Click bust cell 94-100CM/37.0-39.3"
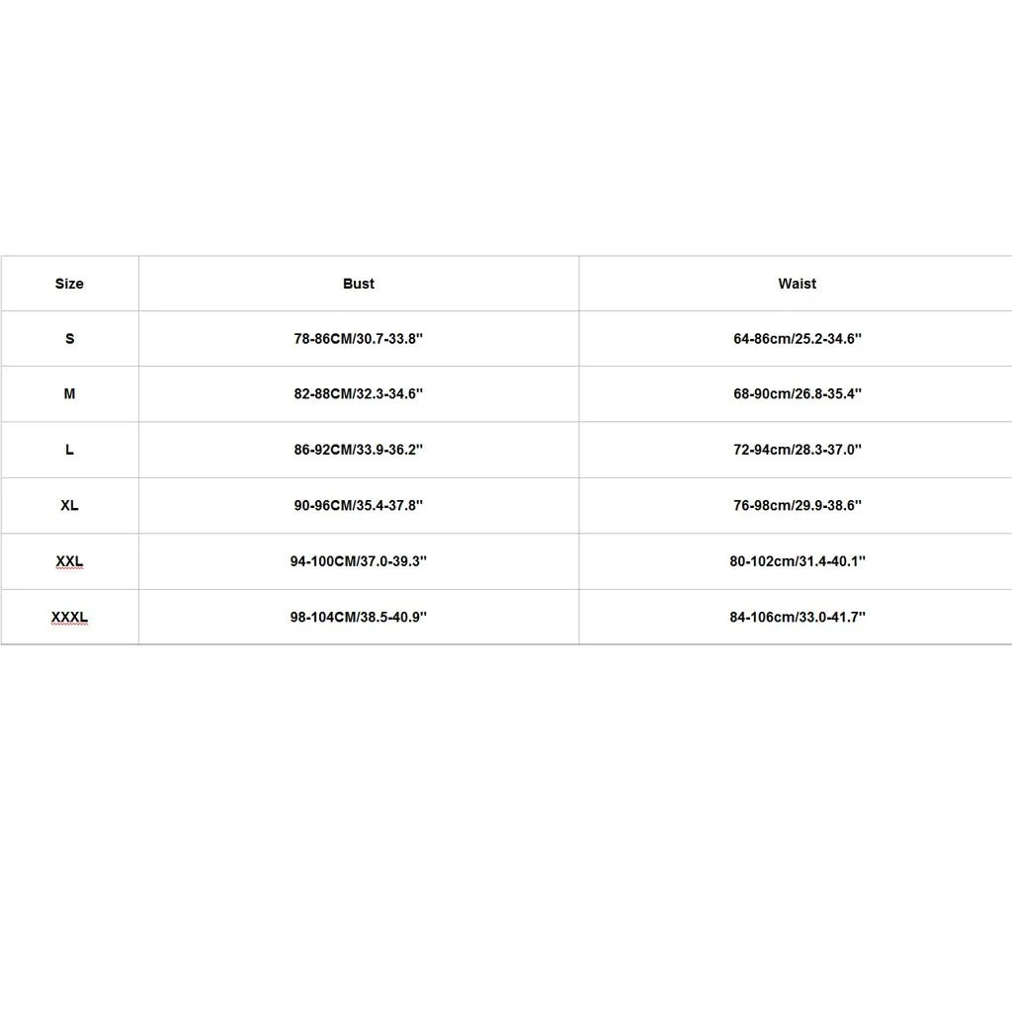 [x=358, y=561]
